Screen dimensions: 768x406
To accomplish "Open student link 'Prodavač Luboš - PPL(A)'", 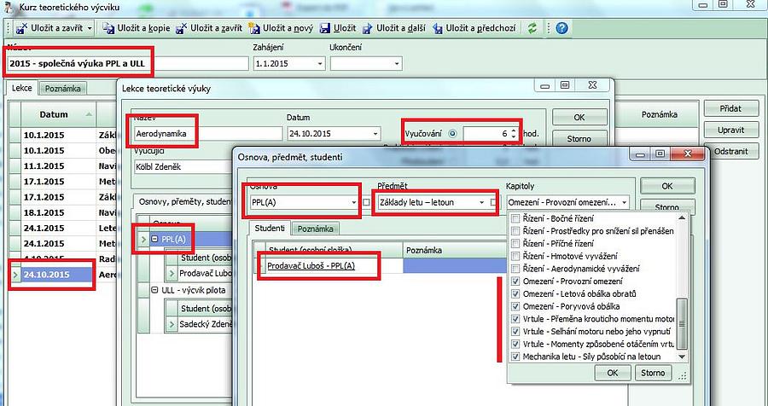I will 311,267.
